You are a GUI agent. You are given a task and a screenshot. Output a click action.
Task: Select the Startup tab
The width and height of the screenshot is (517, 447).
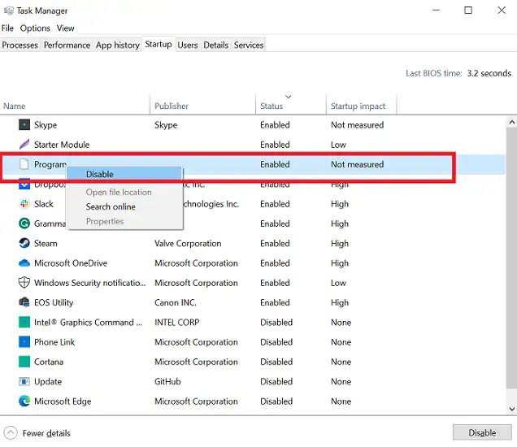(x=159, y=44)
